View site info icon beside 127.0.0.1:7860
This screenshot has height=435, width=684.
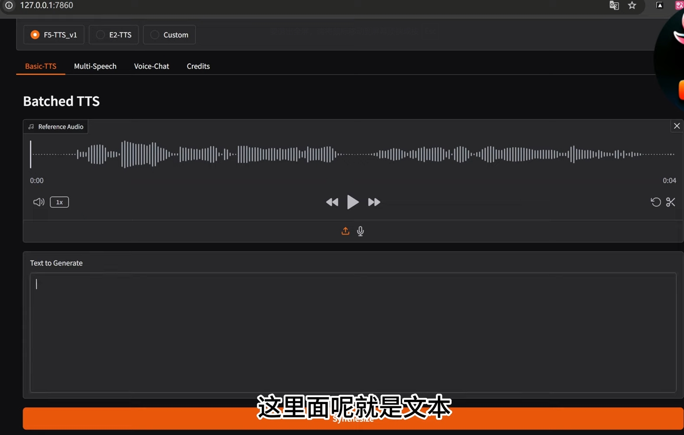point(9,5)
